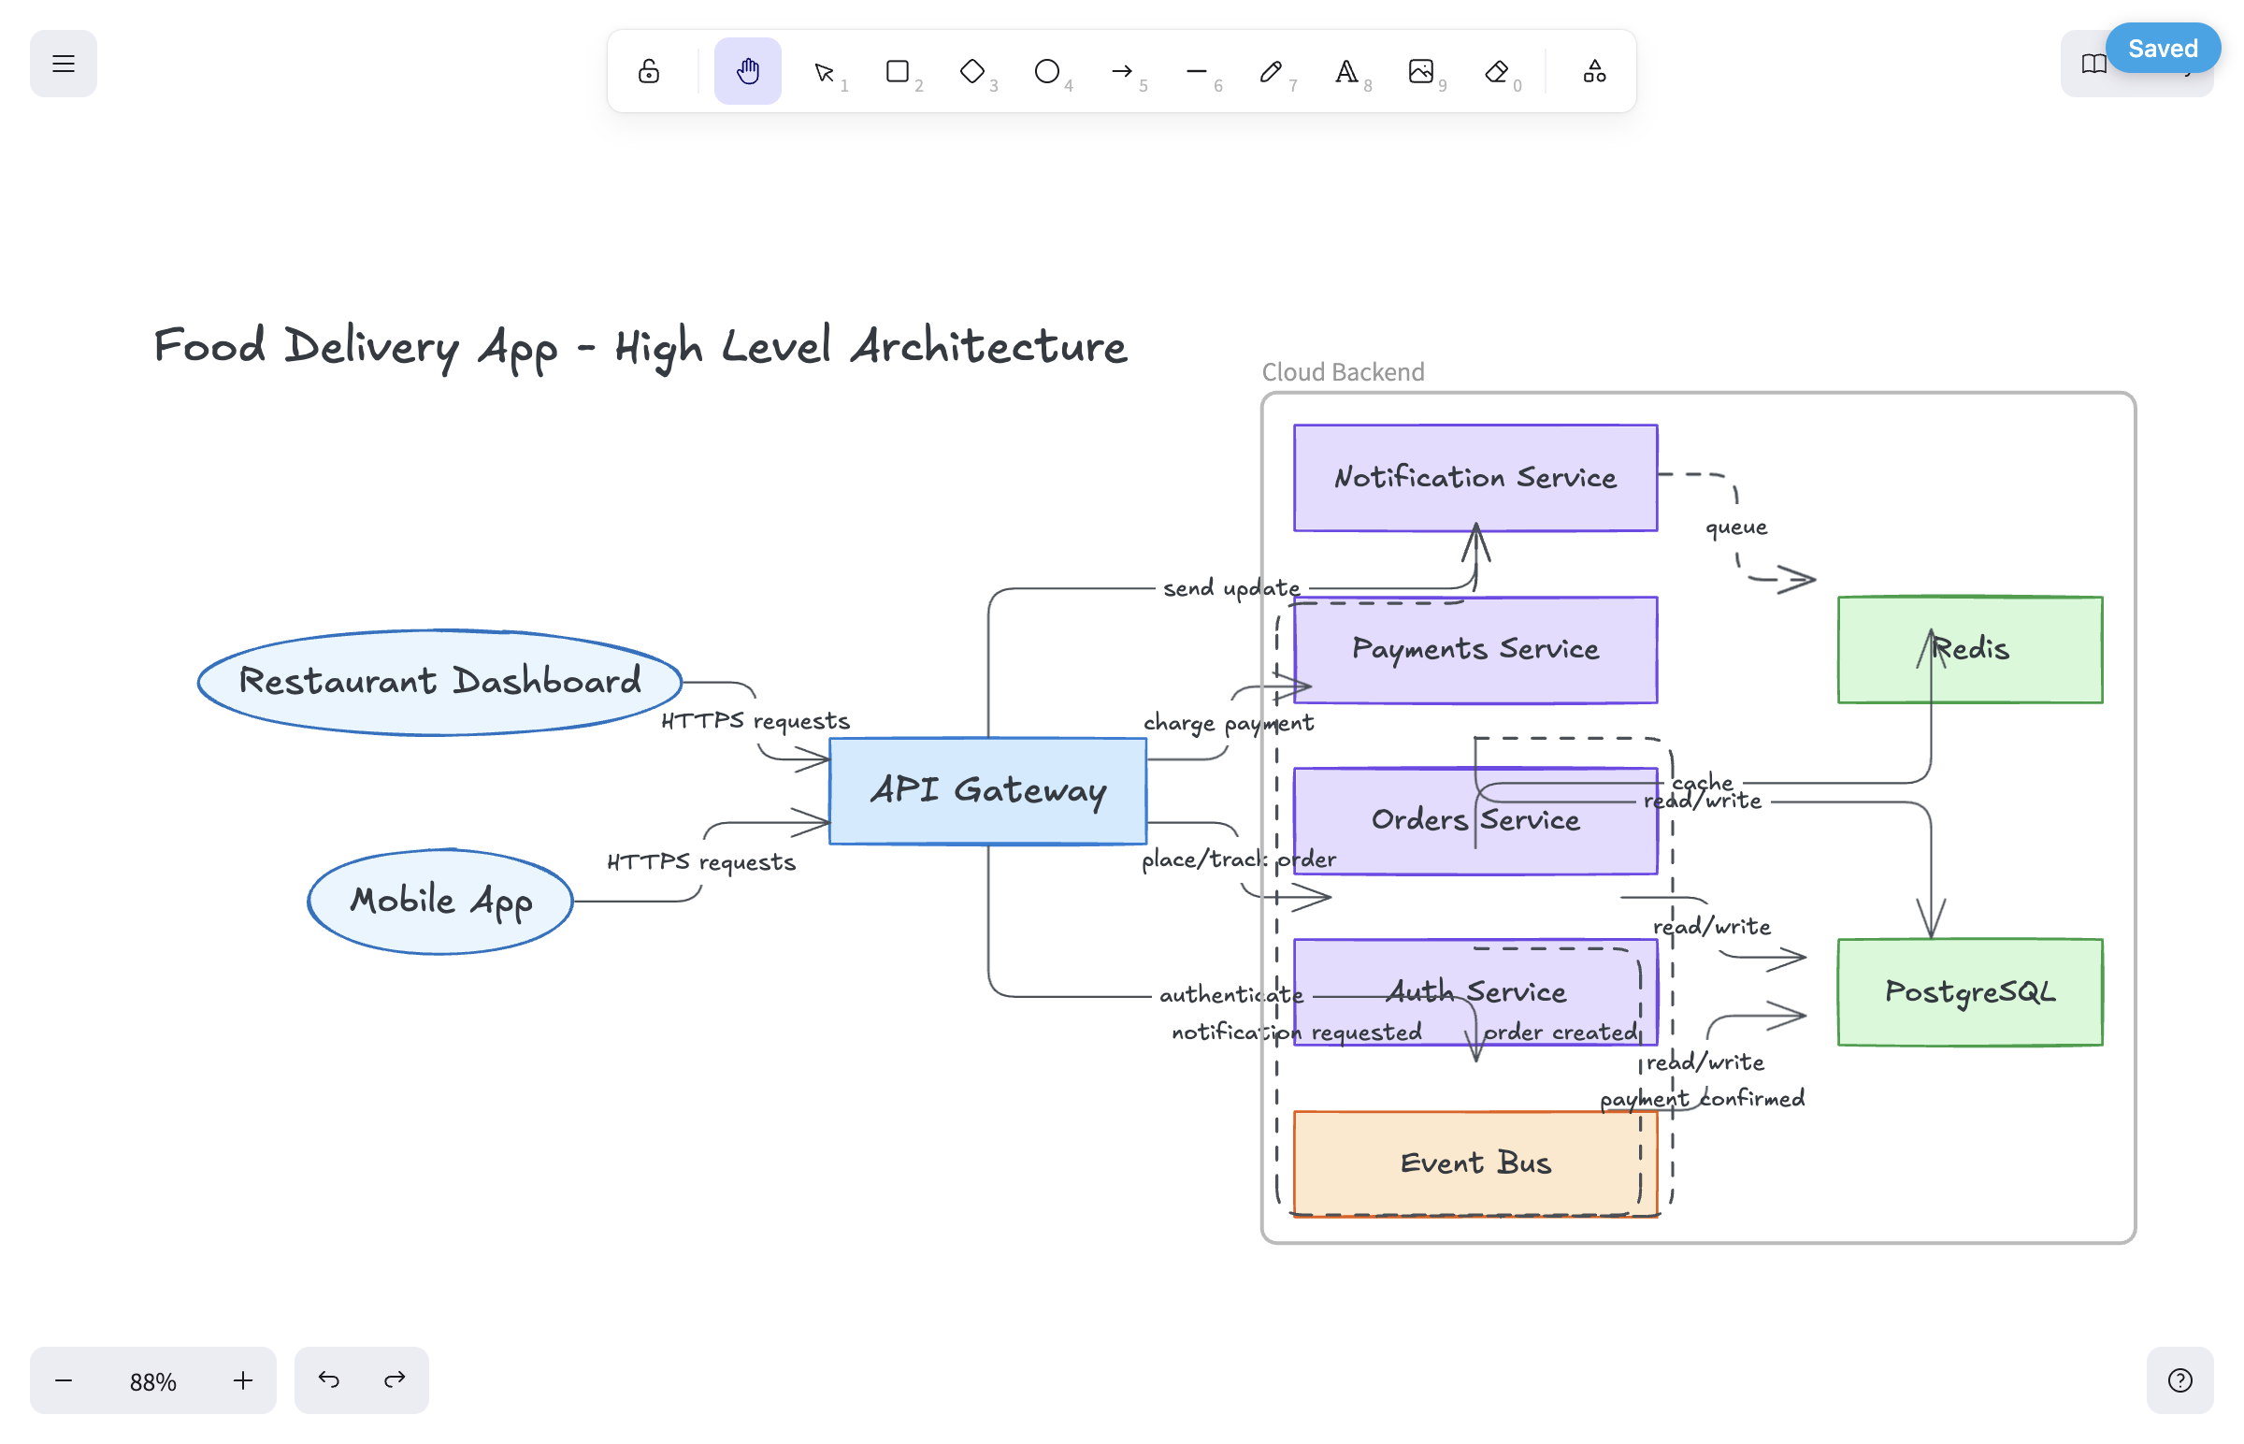Select the Line tool
This screenshot has width=2244, height=1444.
[x=1197, y=71]
